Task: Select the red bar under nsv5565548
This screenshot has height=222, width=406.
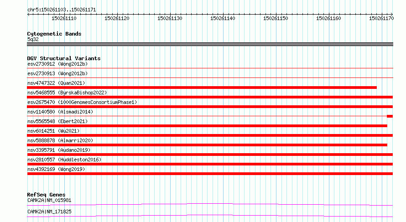Action: point(207,126)
